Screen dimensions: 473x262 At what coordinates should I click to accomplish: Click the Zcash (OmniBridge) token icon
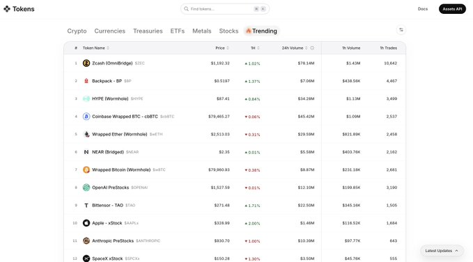point(86,63)
